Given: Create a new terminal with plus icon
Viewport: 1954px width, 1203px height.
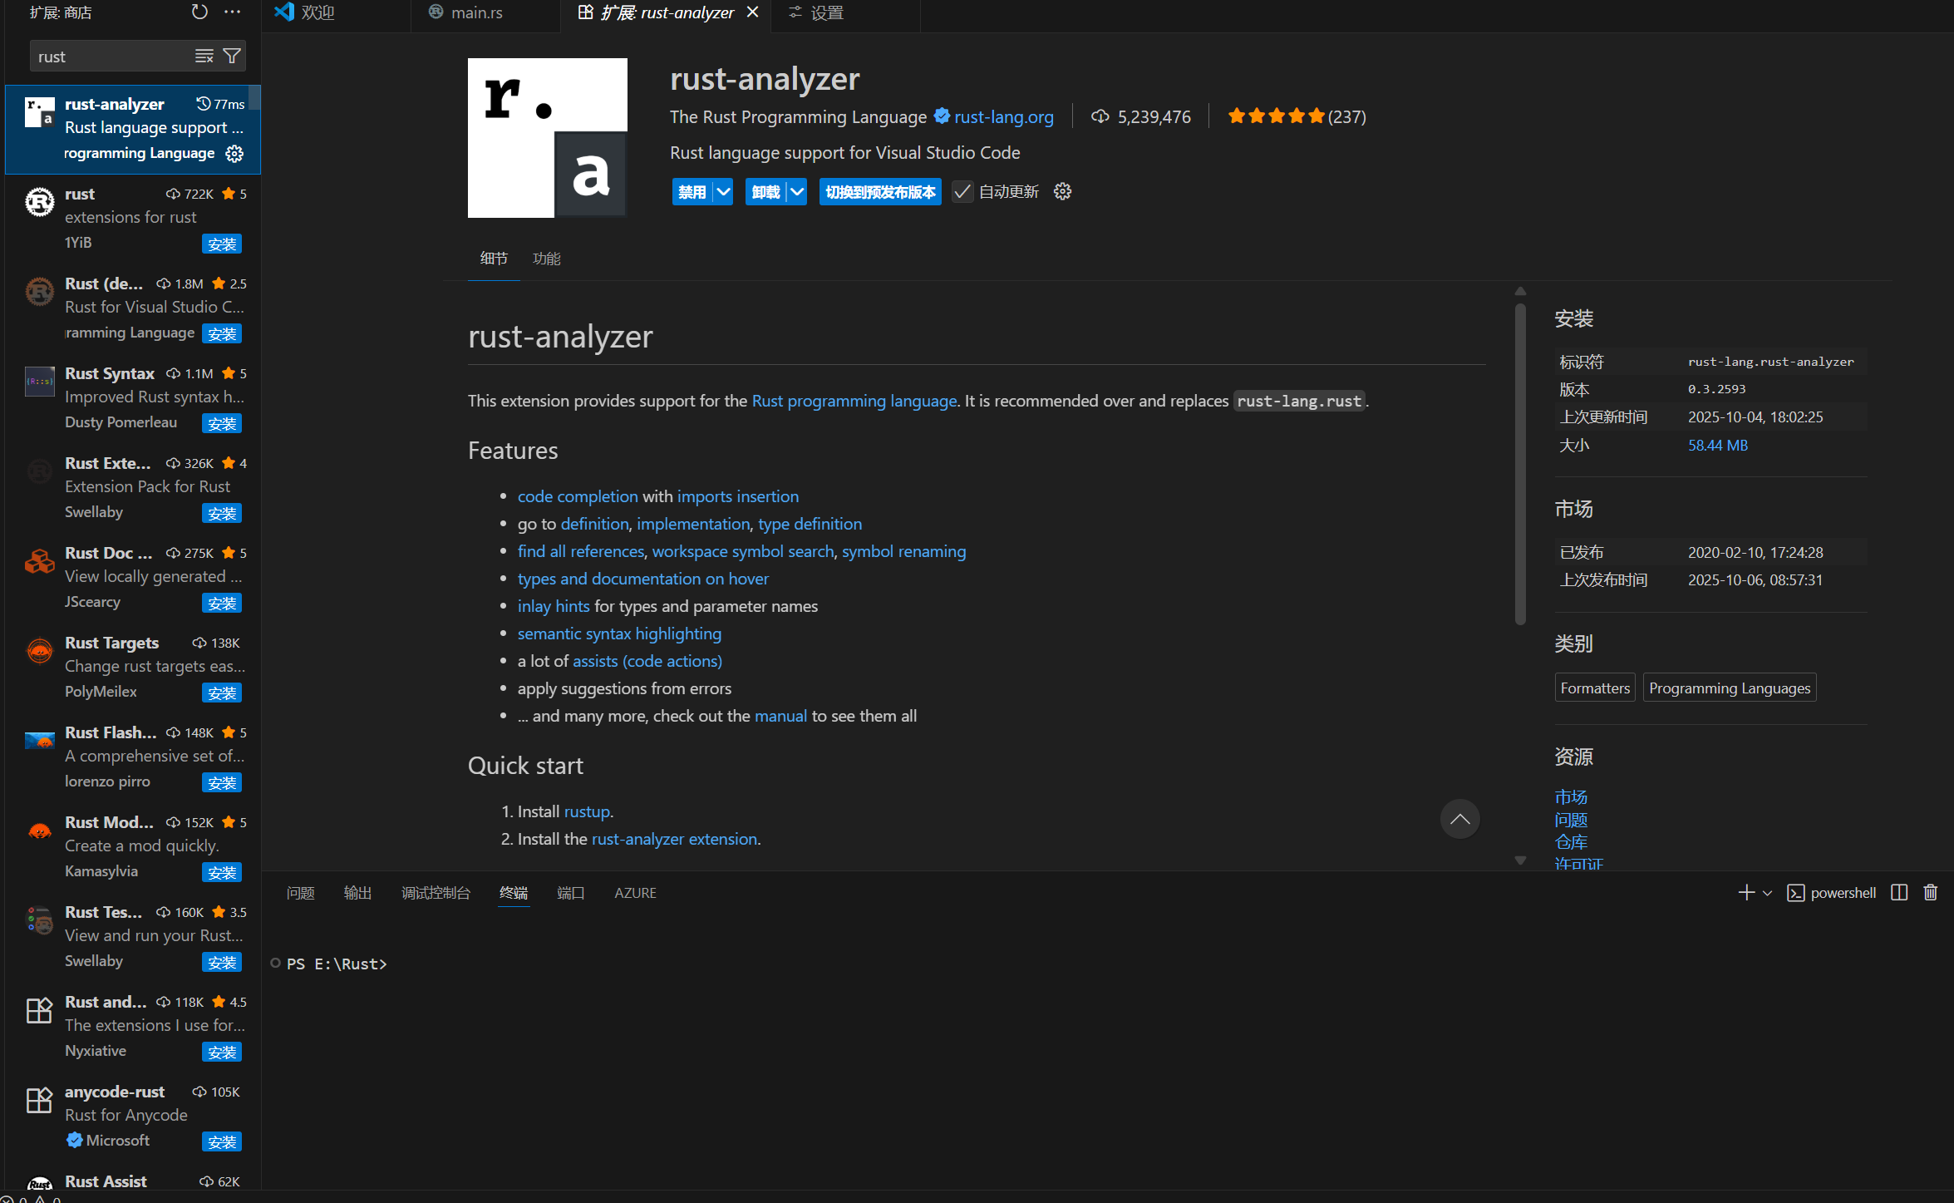Looking at the screenshot, I should [1745, 892].
